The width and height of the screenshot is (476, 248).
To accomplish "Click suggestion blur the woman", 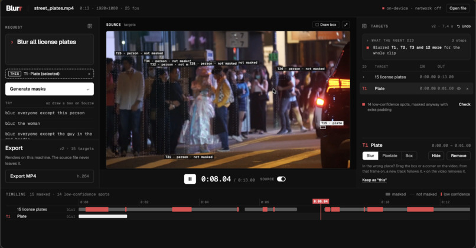I will pos(22,124).
